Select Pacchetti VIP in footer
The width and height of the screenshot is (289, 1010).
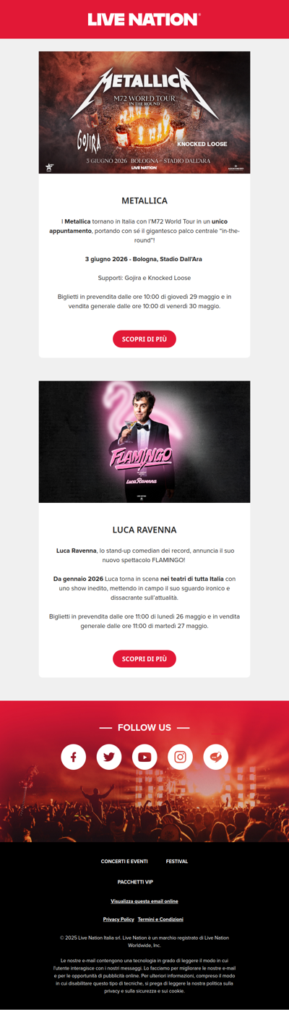[x=136, y=882]
